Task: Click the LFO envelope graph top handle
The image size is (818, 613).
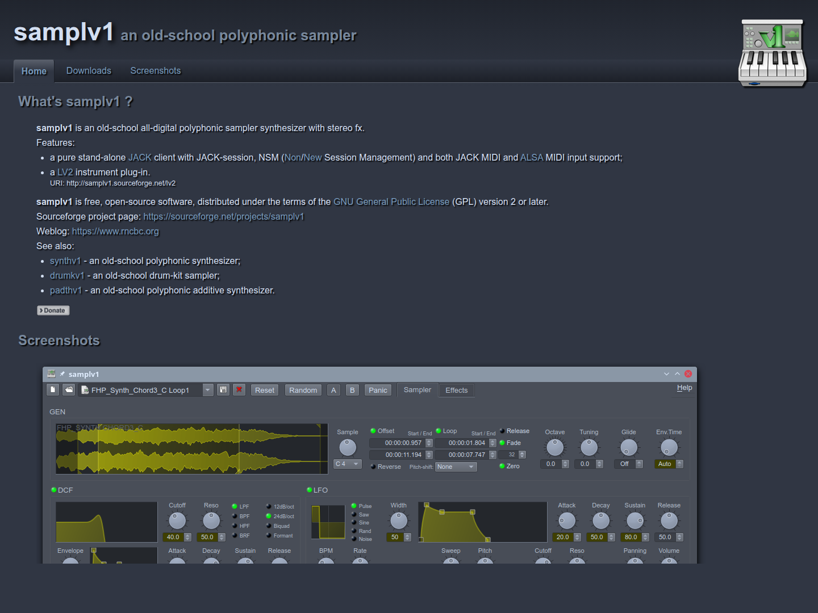Action: point(427,505)
